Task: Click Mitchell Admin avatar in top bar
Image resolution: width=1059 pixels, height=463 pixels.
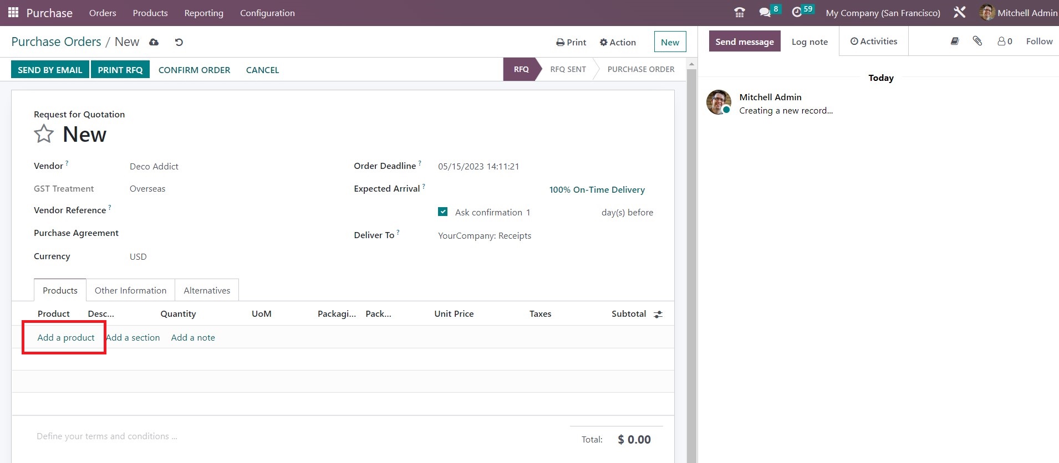Action: (987, 12)
